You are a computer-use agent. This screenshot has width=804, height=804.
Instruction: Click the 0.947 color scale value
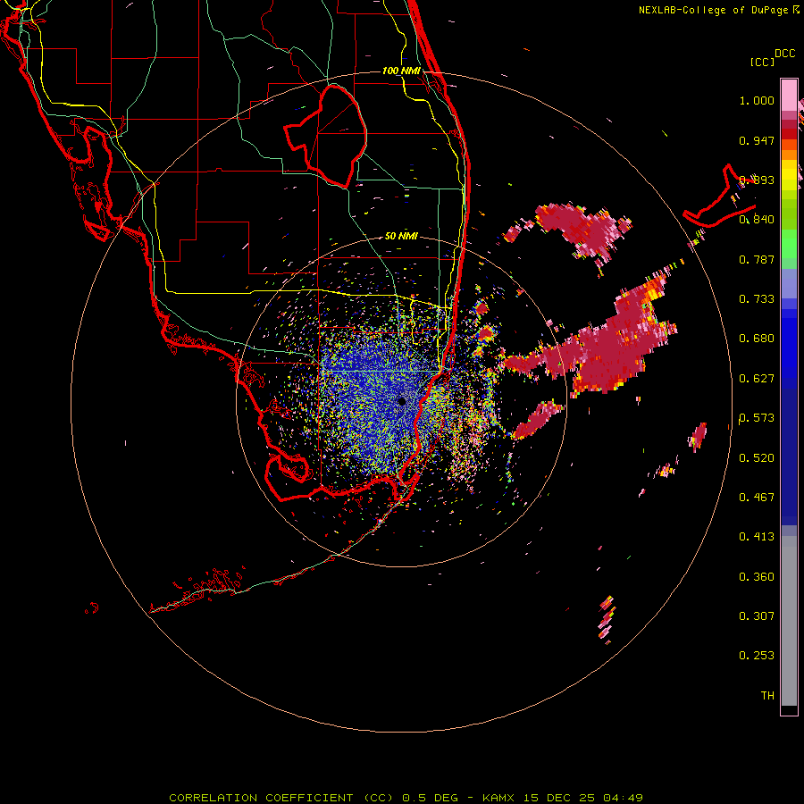pos(757,140)
